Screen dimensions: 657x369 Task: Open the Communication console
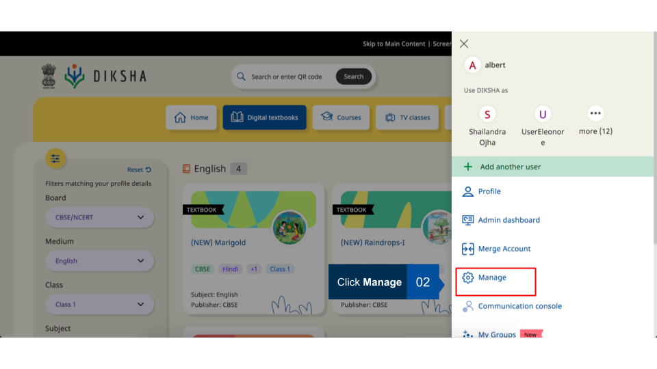point(519,306)
